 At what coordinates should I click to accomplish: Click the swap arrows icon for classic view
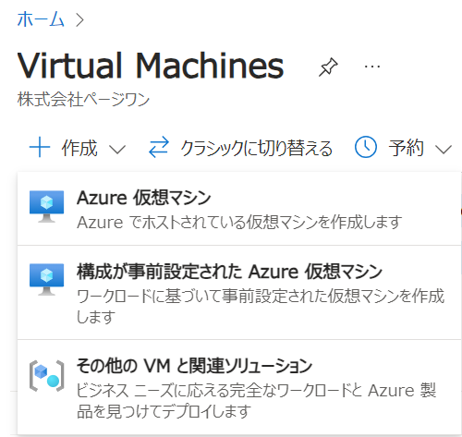coord(159,147)
